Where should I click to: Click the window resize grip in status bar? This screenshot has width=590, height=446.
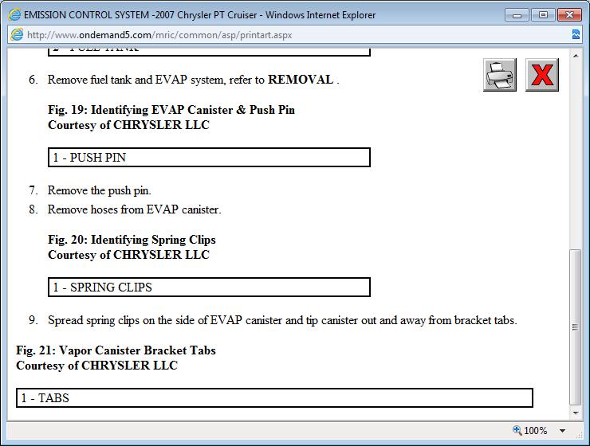pyautogui.click(x=580, y=435)
